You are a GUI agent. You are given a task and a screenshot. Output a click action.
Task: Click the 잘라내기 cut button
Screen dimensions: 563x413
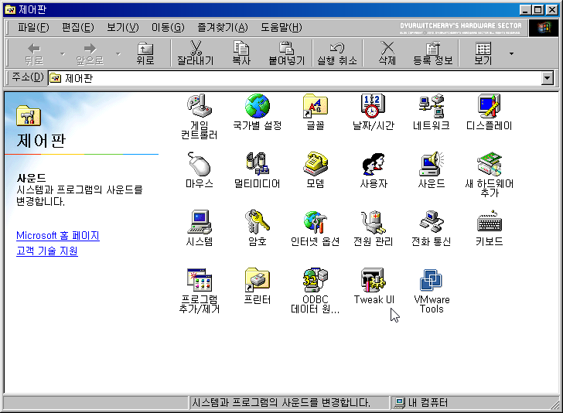(196, 53)
